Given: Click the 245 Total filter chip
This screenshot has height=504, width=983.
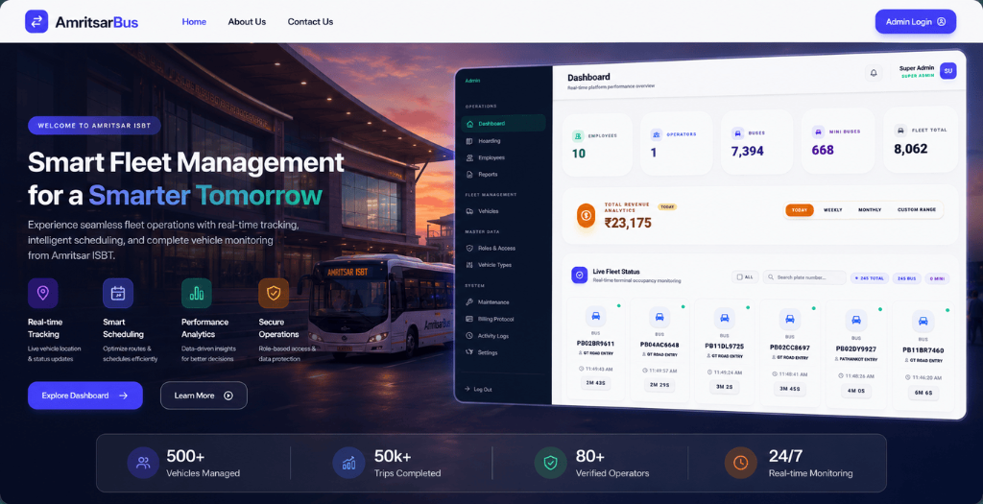Looking at the screenshot, I should 869,277.
